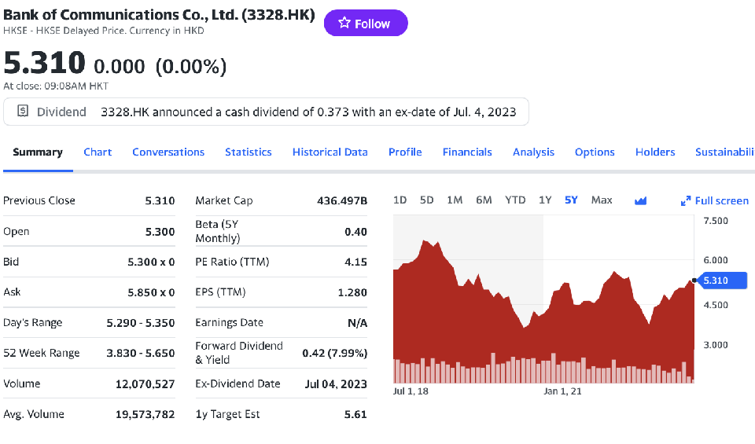Screen dimensions: 755x444
Task: Select the 1D chart range
Action: pos(400,200)
